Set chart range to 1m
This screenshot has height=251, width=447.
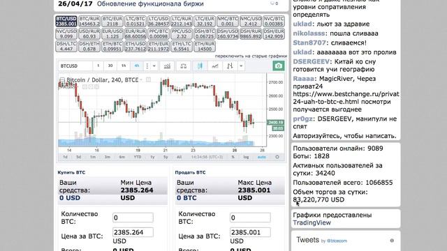pyautogui.click(x=93, y=157)
